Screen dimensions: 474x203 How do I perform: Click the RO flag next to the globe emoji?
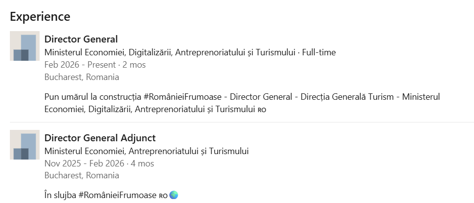click(x=163, y=196)
